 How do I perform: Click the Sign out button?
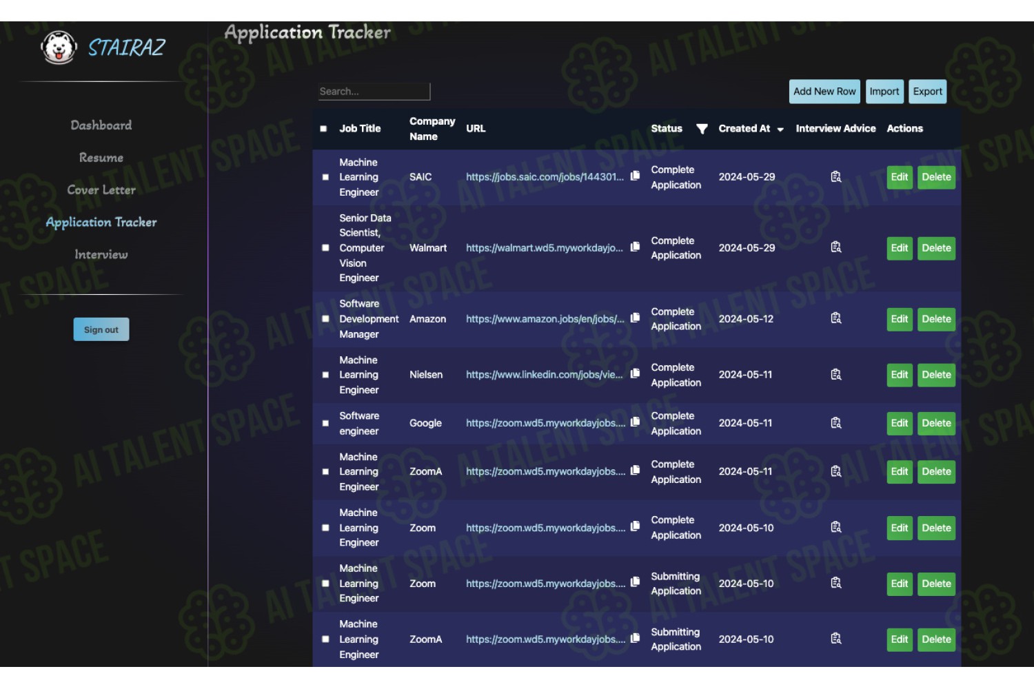click(x=101, y=329)
